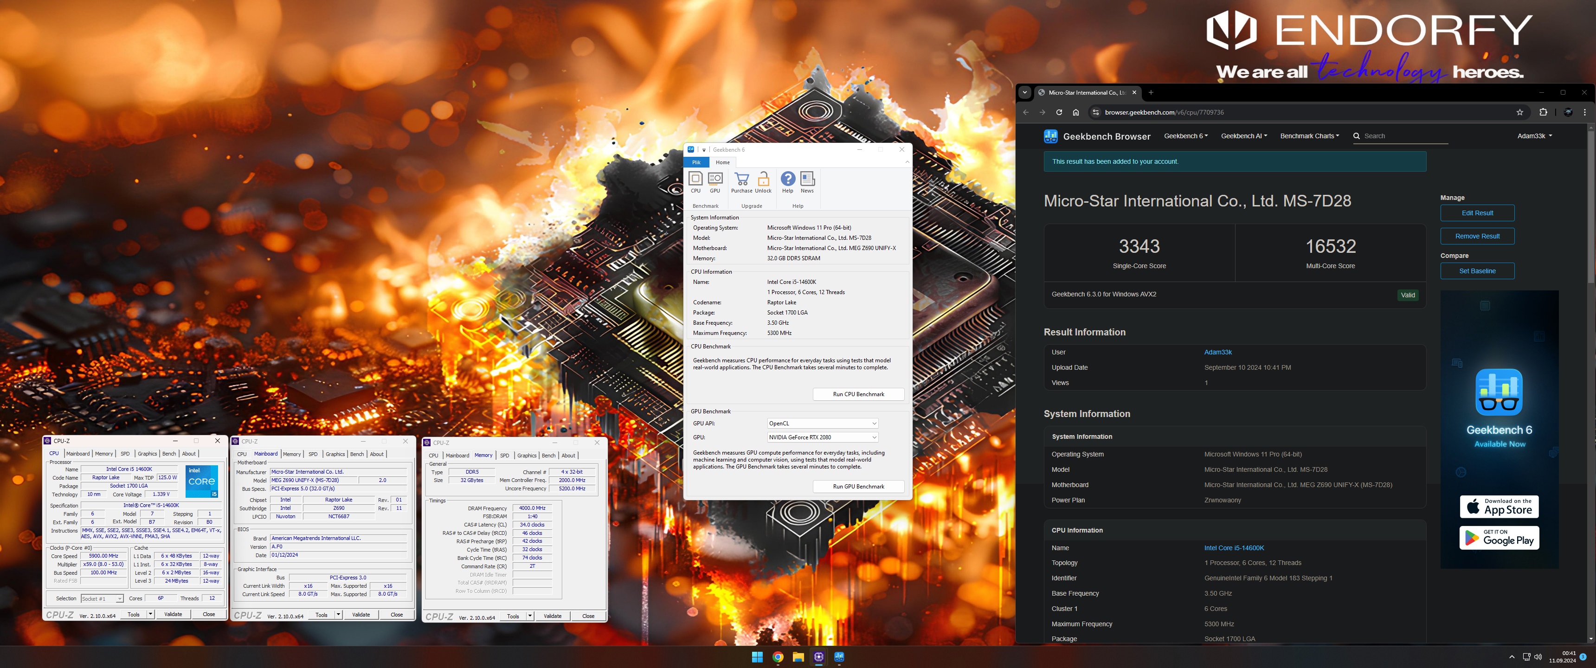Open the tab search dropdown in browser
Viewport: 1596px width, 668px height.
tap(1025, 92)
